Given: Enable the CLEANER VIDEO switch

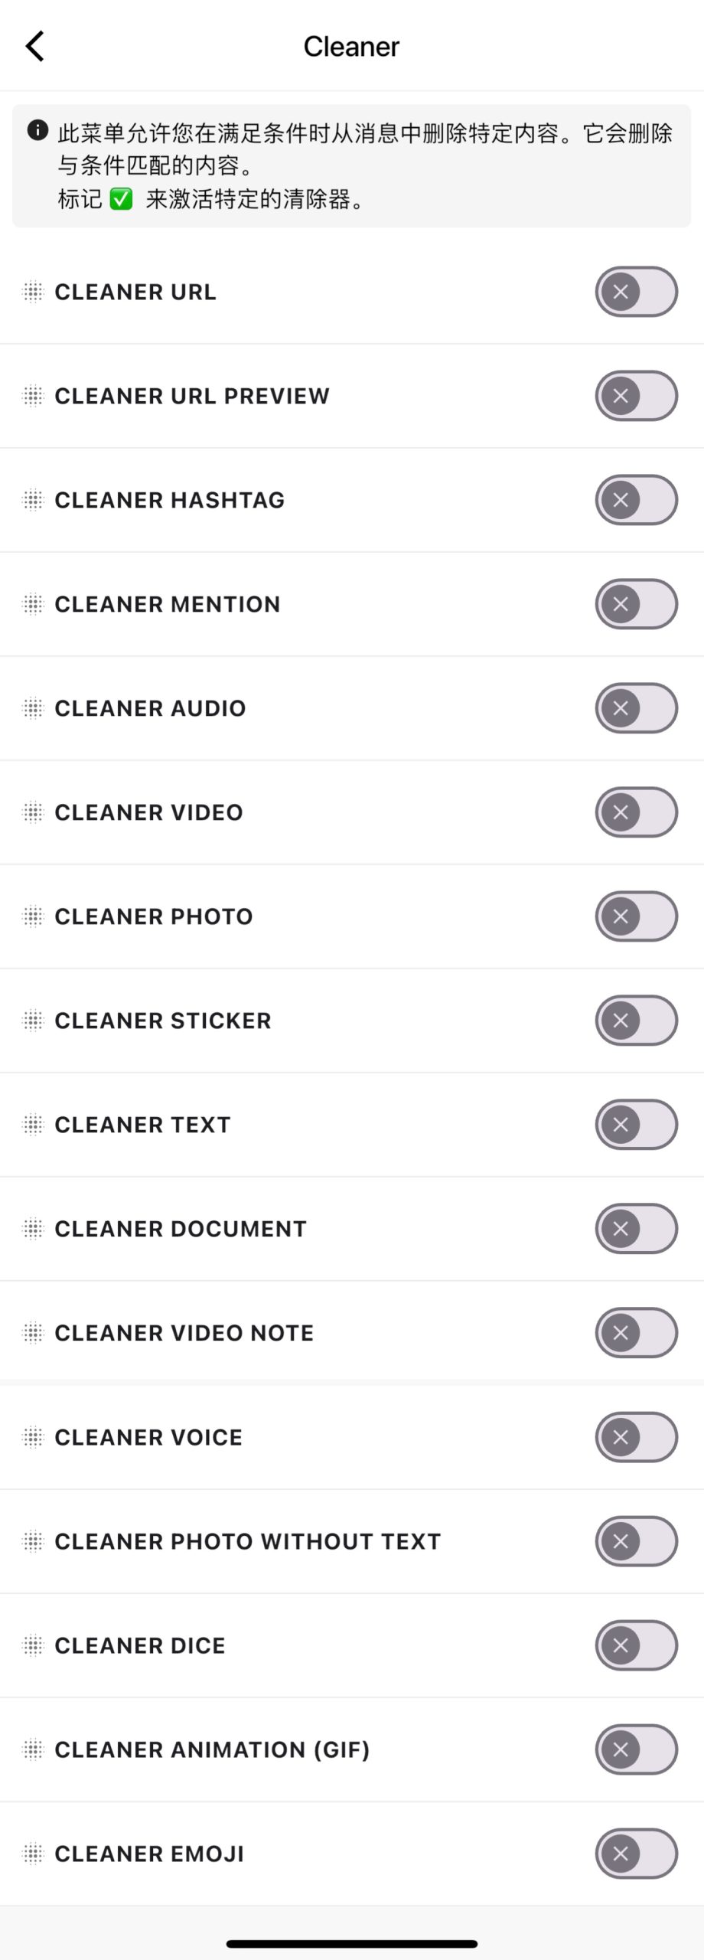Looking at the screenshot, I should point(637,812).
